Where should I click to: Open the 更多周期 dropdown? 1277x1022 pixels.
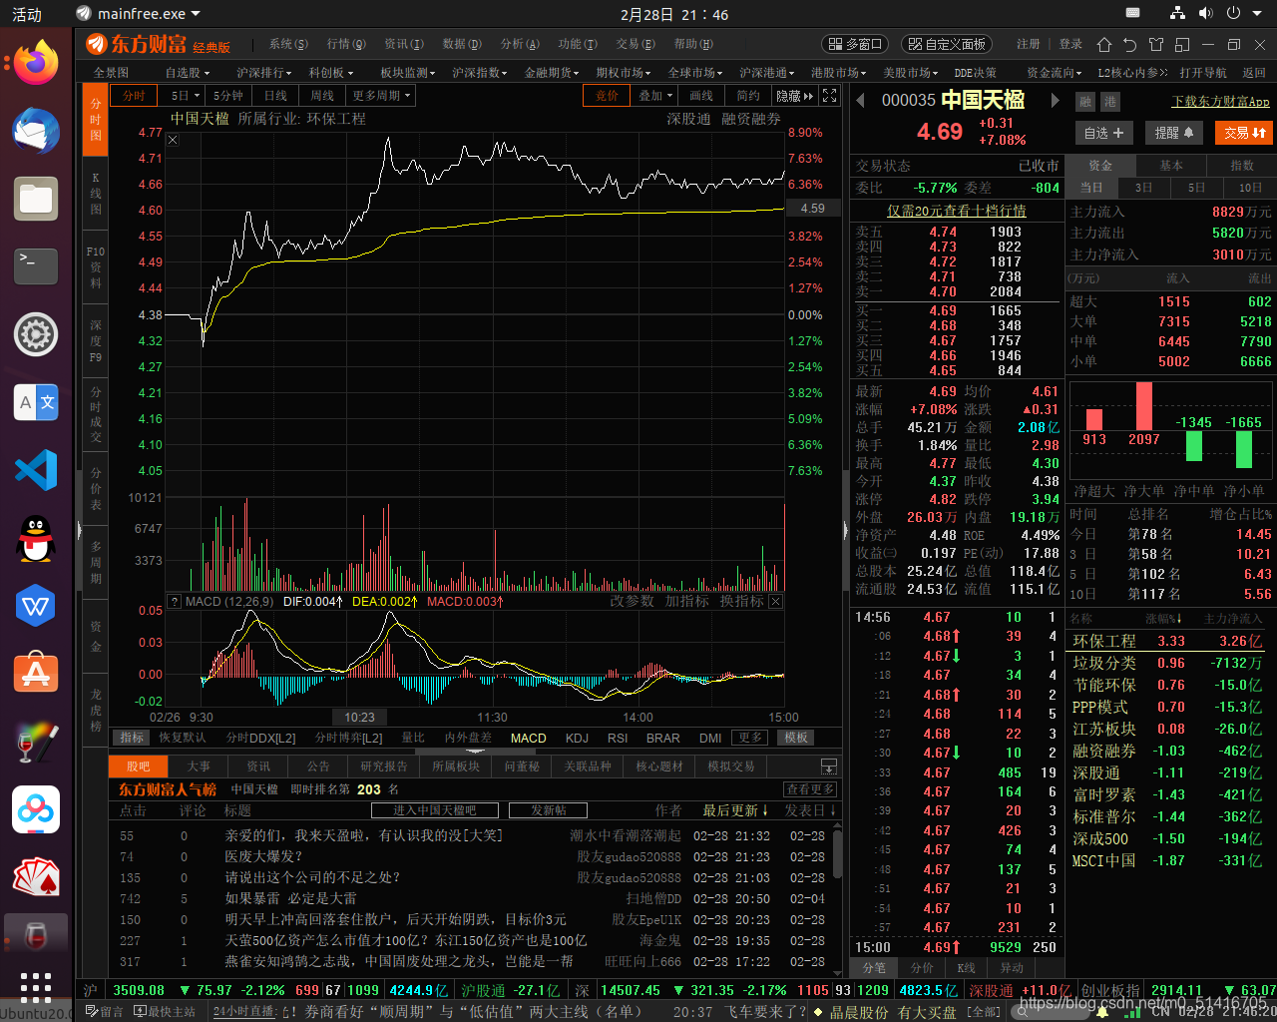coord(381,96)
